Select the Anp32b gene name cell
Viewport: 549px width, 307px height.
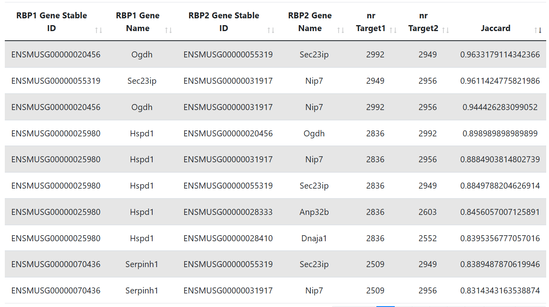click(x=314, y=212)
